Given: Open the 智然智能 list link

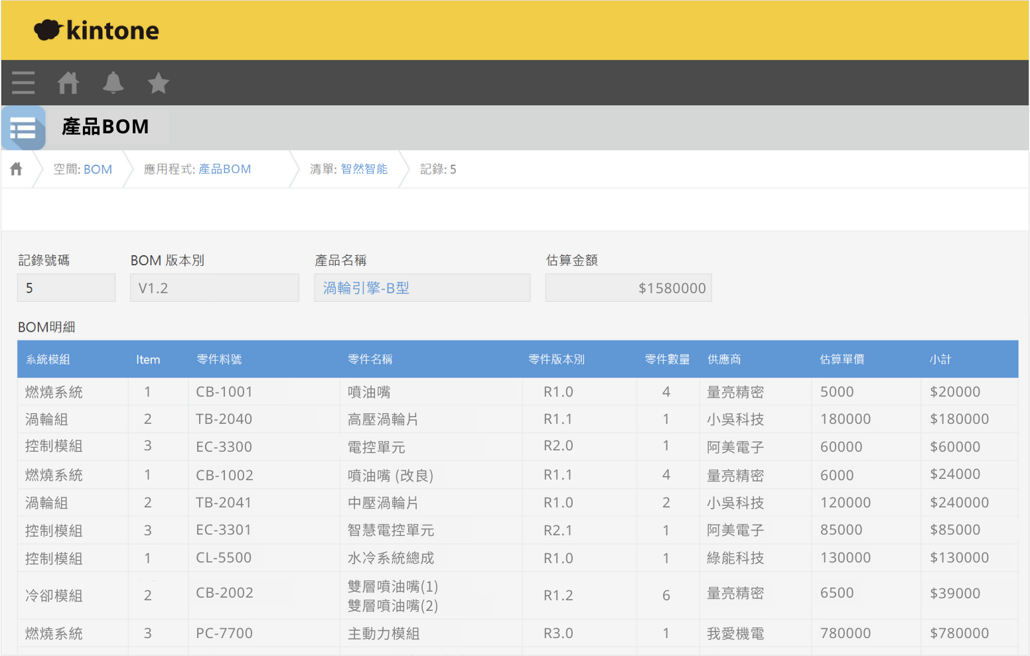Looking at the screenshot, I should tap(364, 169).
